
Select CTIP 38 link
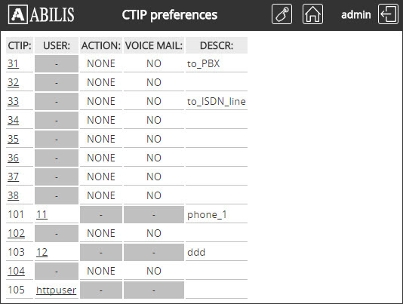13,195
